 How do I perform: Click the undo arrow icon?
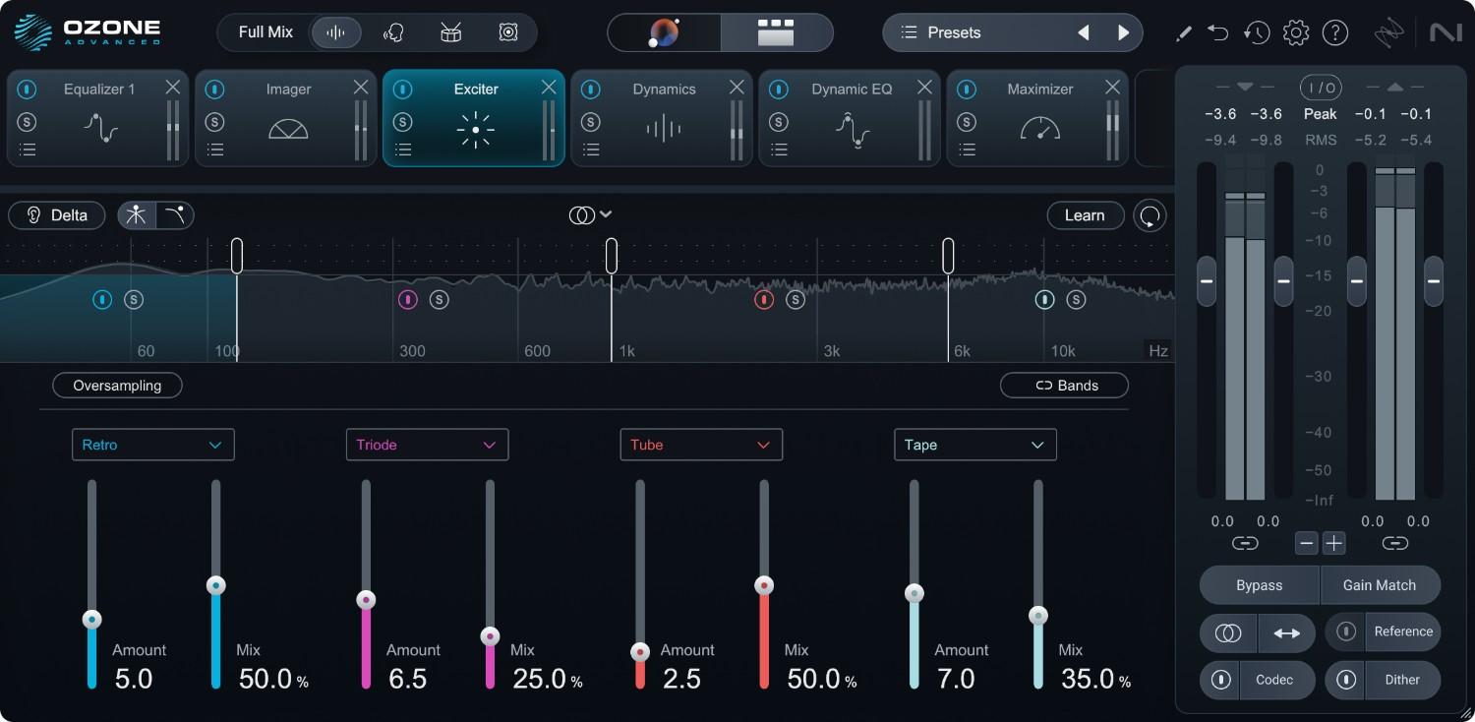pos(1217,32)
